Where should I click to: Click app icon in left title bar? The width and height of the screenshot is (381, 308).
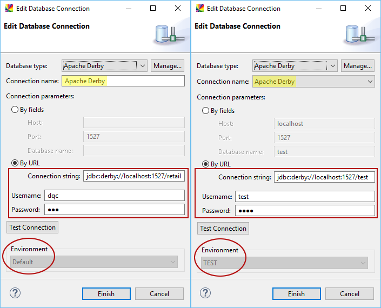(x=9, y=9)
